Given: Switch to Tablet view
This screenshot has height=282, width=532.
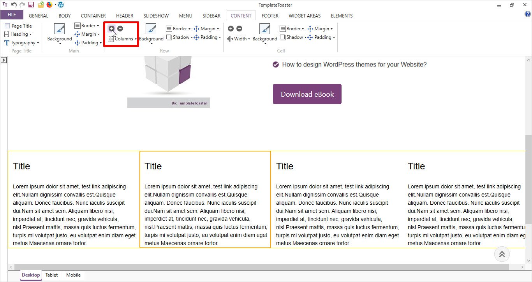Looking at the screenshot, I should [51, 275].
